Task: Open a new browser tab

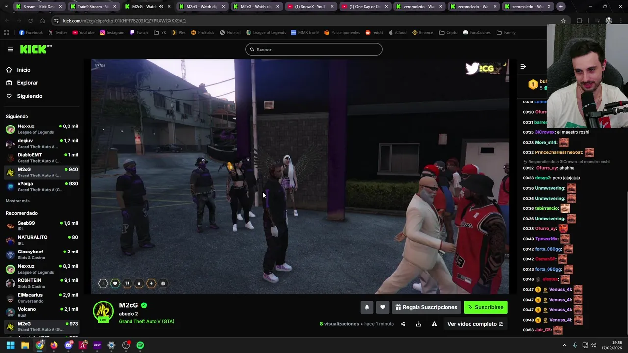Action: coord(561,7)
